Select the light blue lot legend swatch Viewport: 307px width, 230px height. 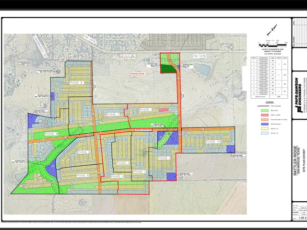pos(264,133)
